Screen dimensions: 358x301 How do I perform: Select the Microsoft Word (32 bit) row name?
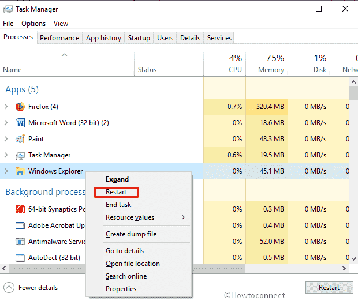coord(69,123)
